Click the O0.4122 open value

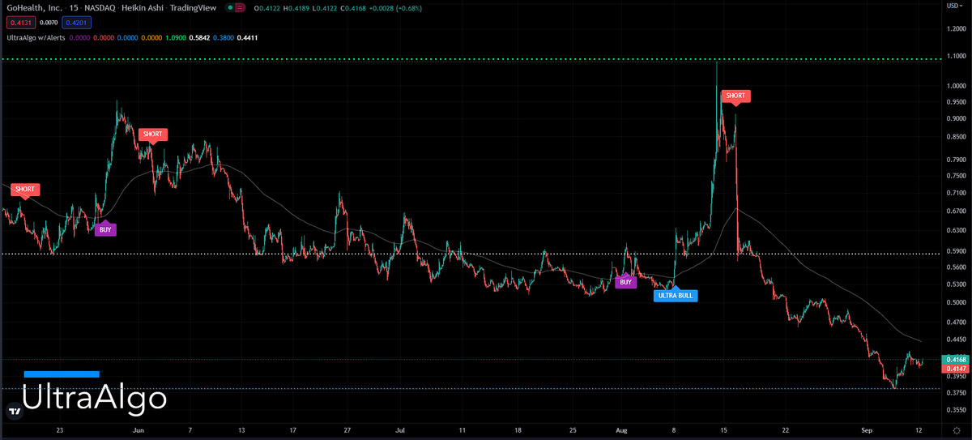[266, 8]
